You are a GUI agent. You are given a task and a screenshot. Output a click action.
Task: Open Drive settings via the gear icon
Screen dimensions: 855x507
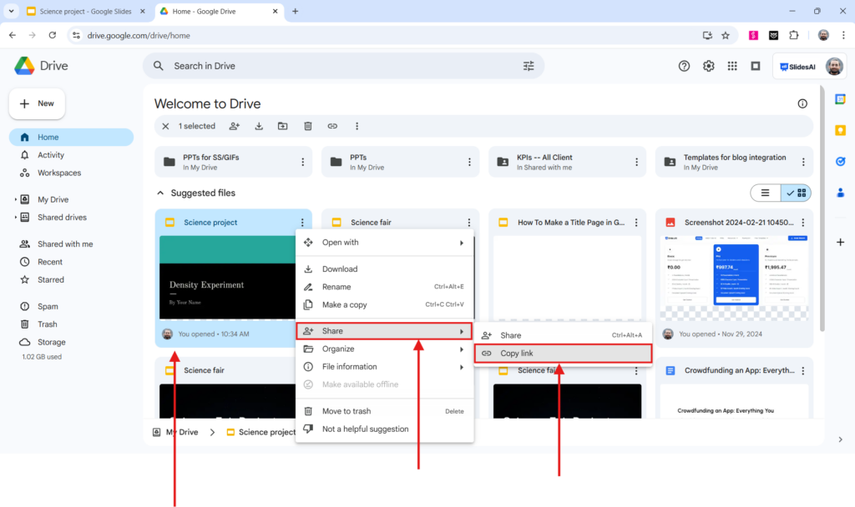[708, 65]
